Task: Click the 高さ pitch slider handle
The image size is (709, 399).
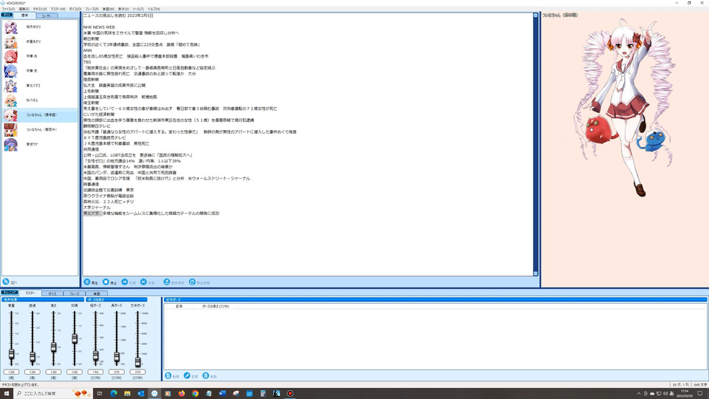Action: 53,347
